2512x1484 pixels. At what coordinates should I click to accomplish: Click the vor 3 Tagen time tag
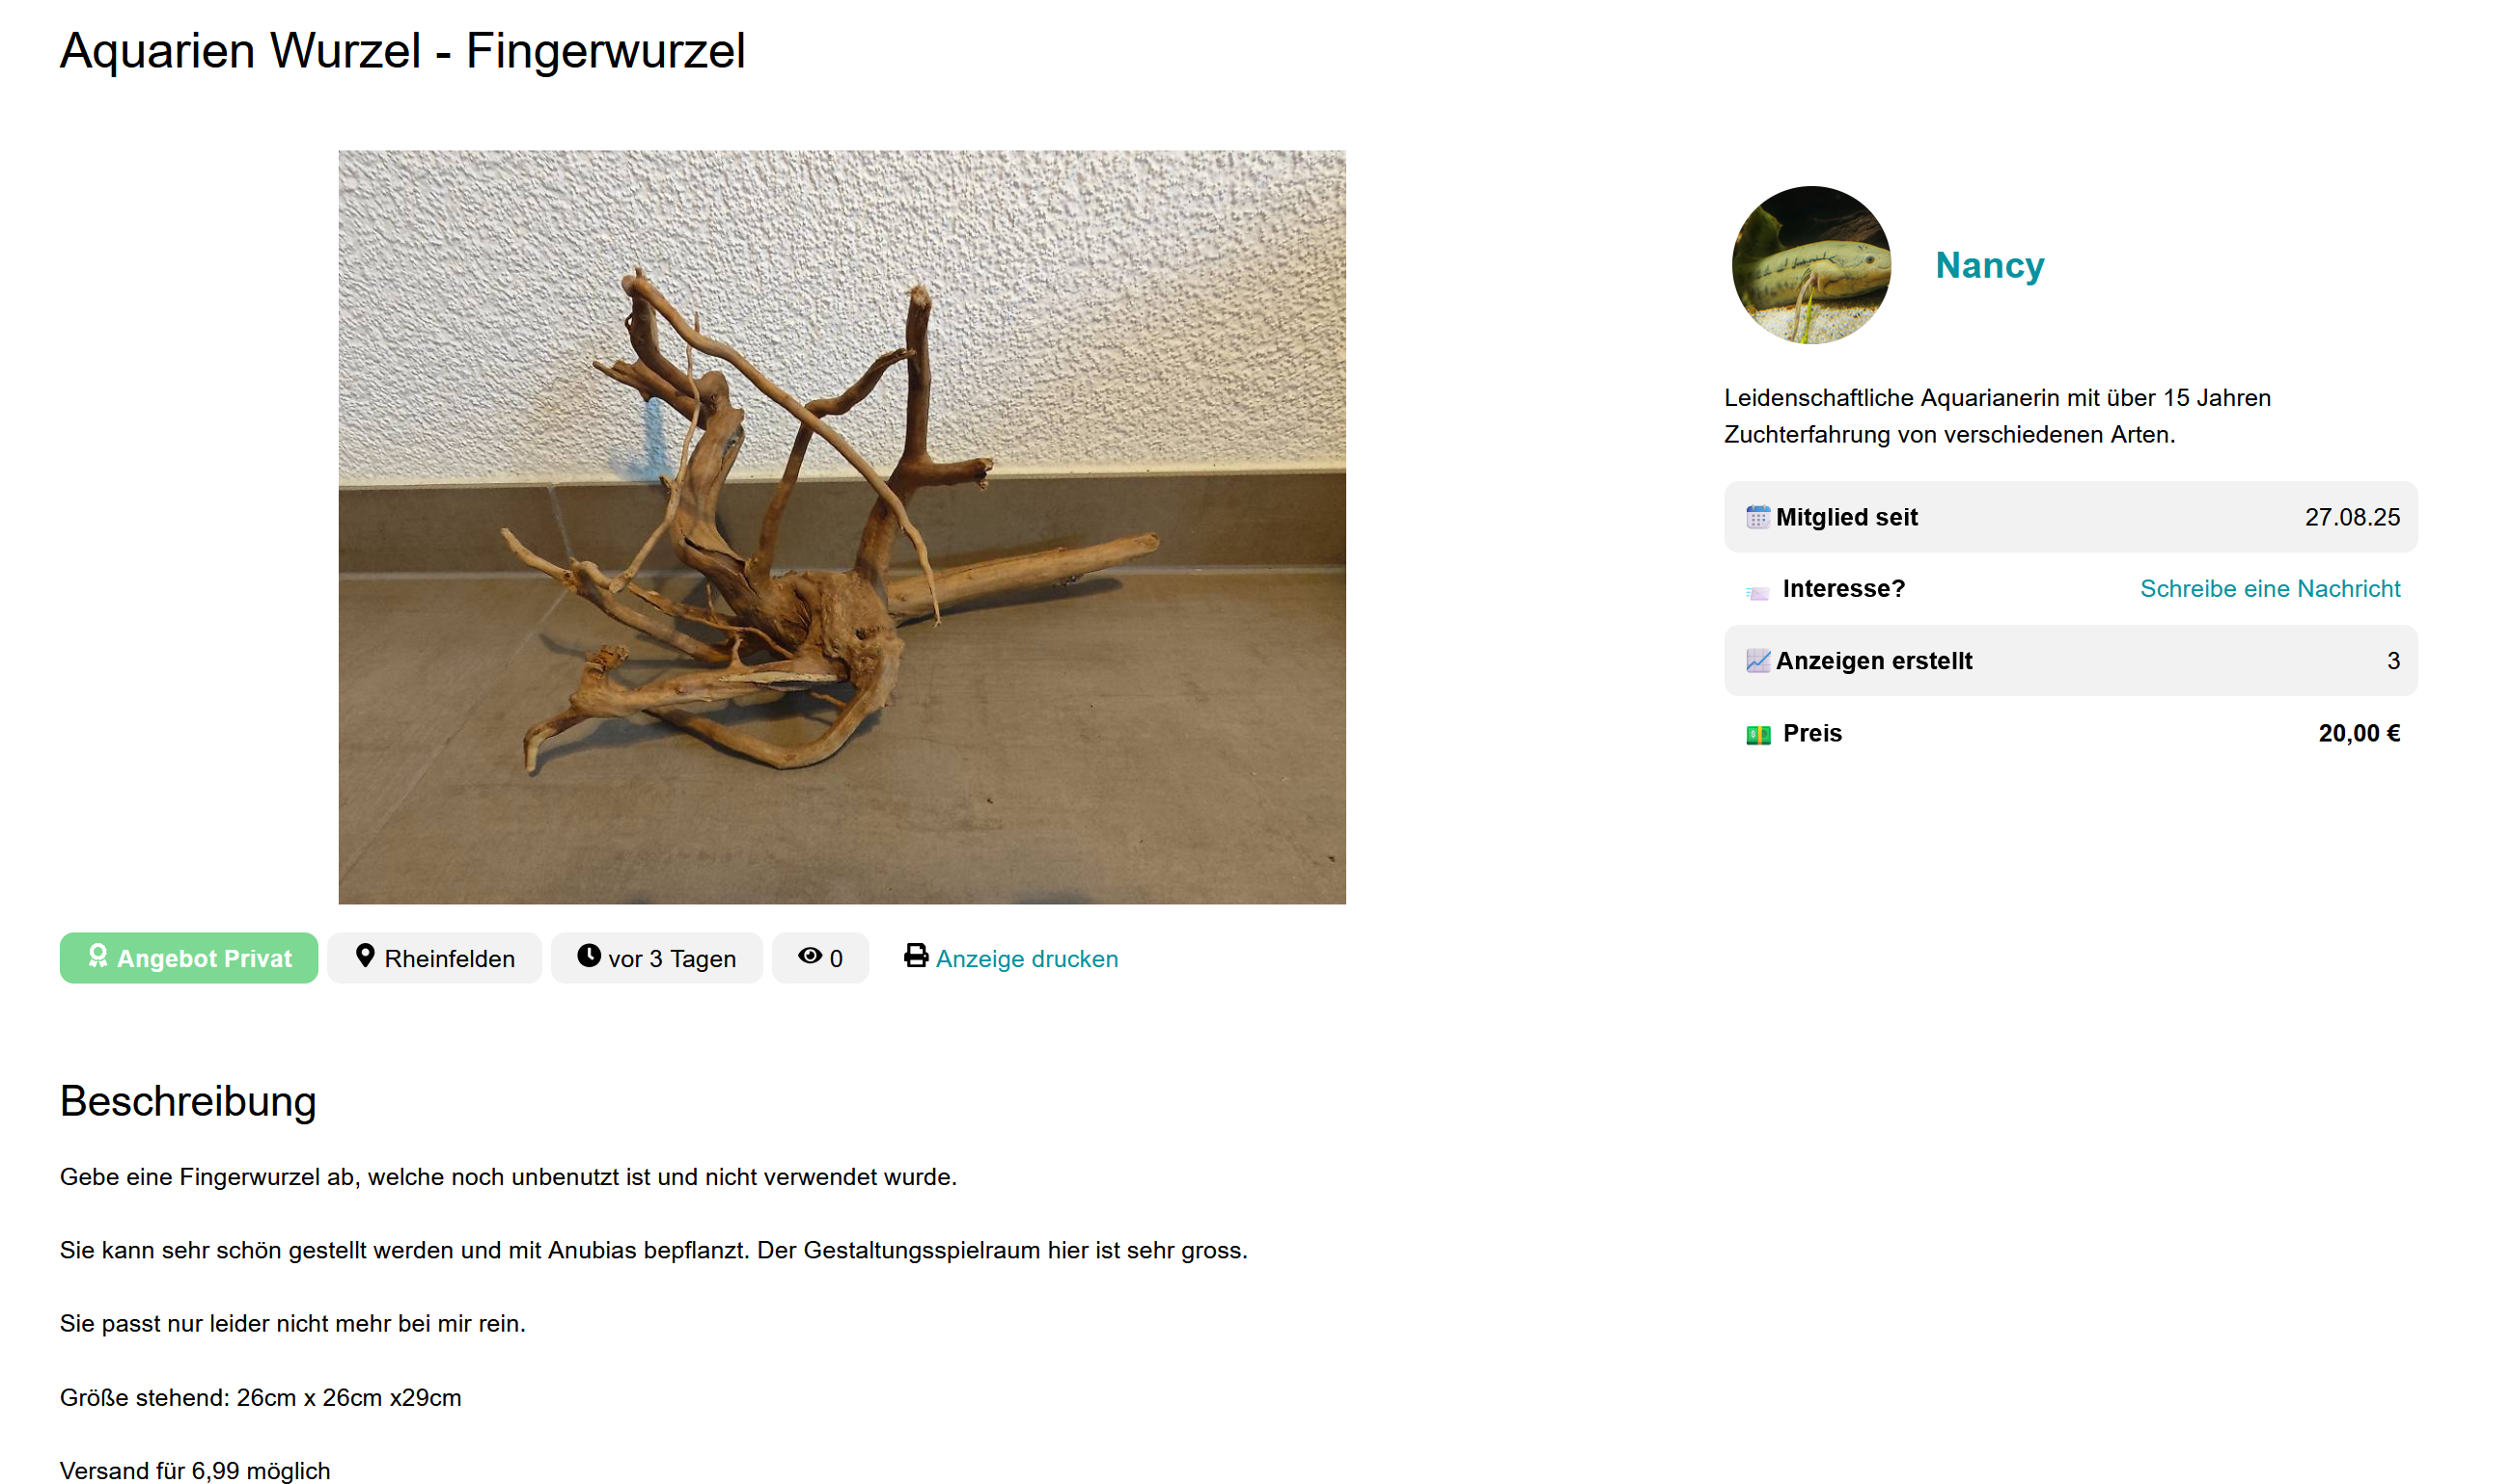pos(656,958)
